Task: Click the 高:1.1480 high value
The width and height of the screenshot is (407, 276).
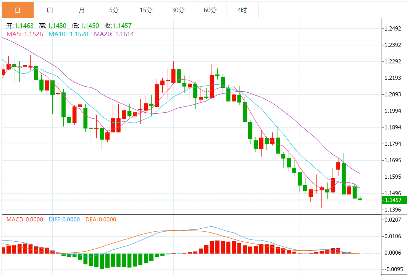Action: pos(53,26)
